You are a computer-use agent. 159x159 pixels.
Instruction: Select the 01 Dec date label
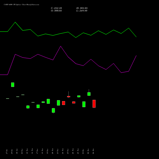tap(83, 151)
